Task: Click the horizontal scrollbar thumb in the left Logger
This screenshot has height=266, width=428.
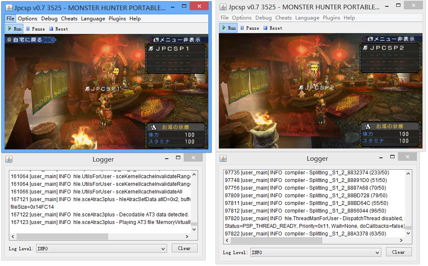Action: click(62, 236)
